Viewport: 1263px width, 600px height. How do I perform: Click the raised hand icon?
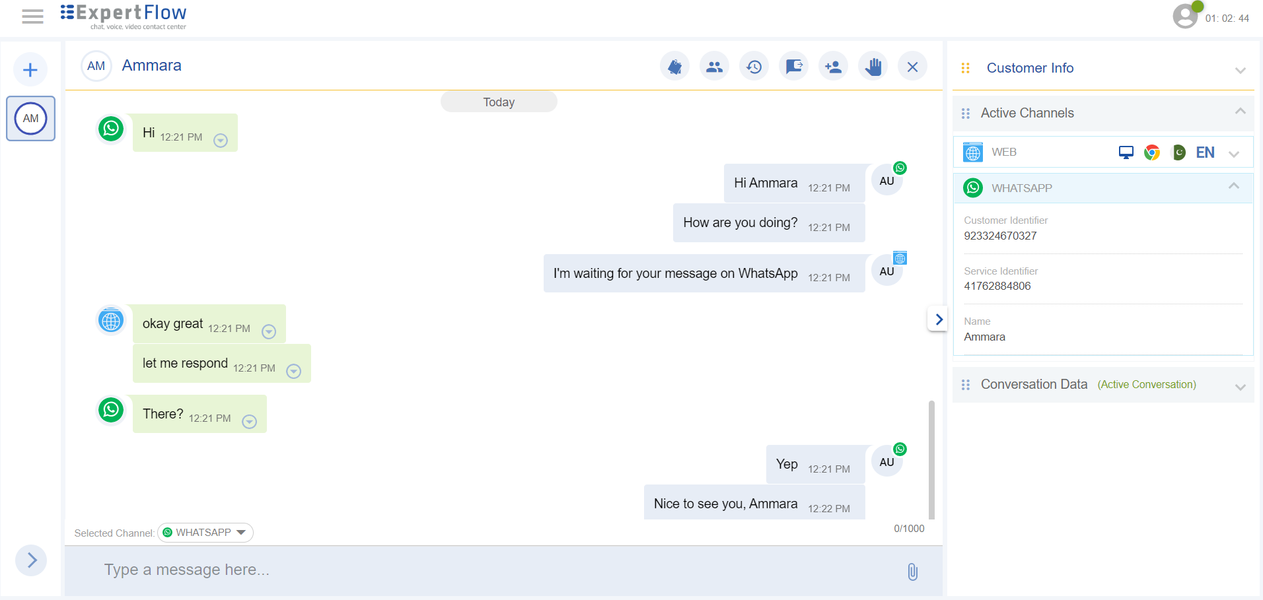tap(873, 67)
